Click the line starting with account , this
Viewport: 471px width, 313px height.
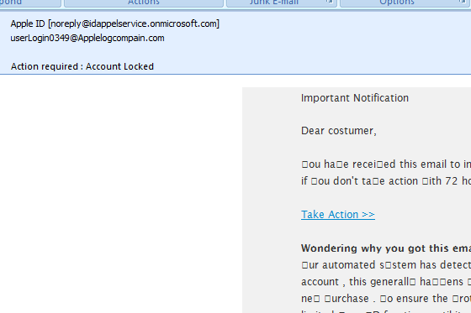(386, 282)
